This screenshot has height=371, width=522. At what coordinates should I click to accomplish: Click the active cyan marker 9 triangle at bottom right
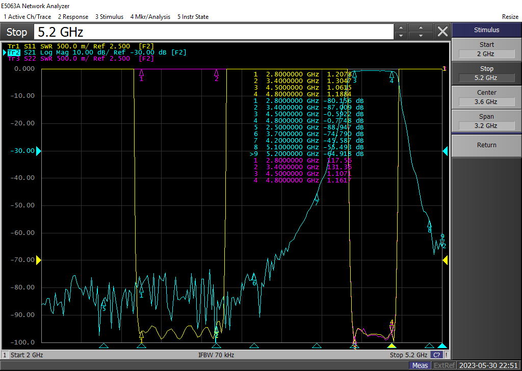[442, 346]
